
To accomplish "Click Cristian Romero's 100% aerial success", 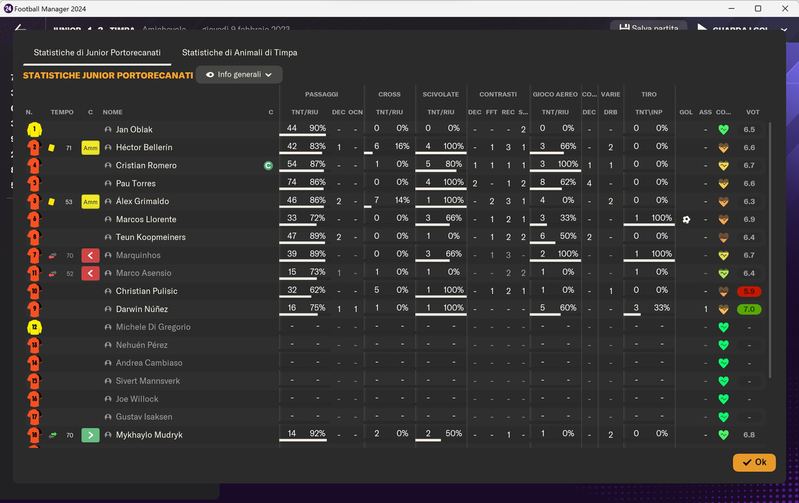I will (x=568, y=164).
